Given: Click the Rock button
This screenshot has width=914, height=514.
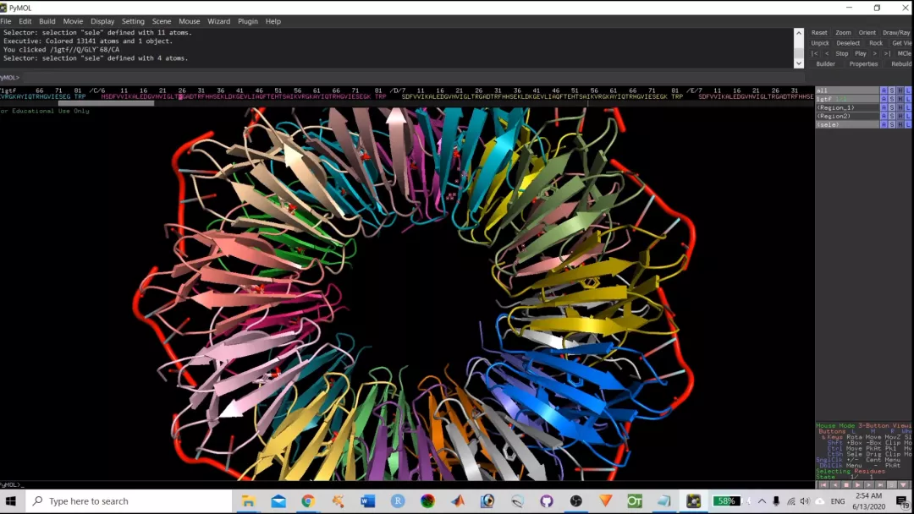Looking at the screenshot, I should pyautogui.click(x=876, y=43).
